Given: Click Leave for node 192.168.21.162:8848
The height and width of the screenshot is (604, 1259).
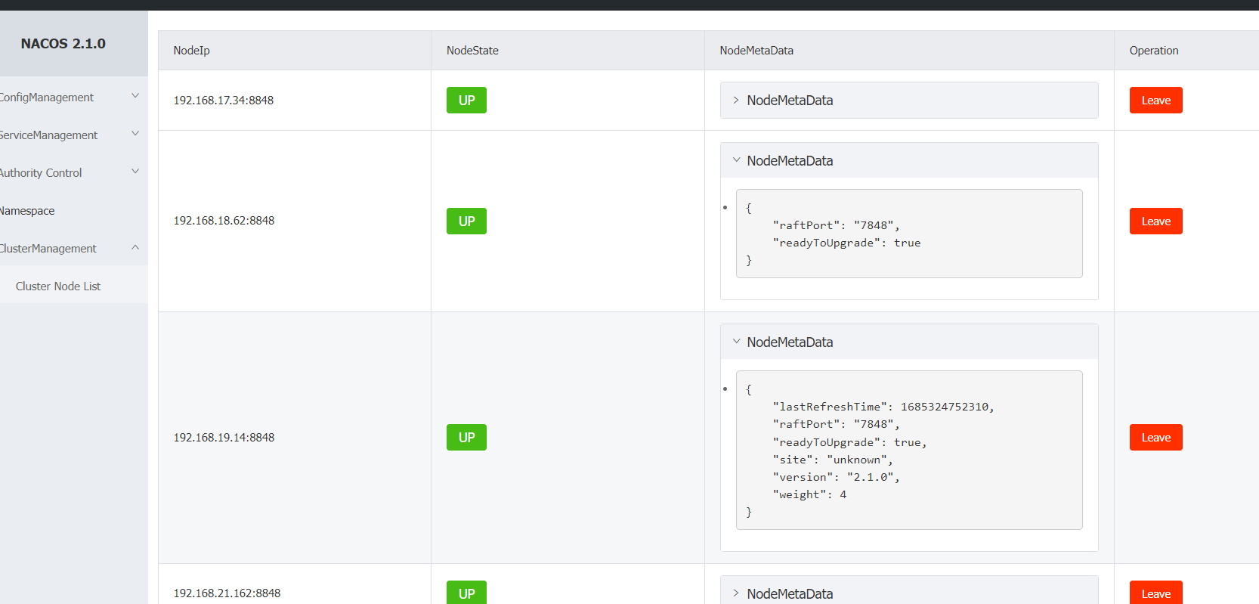Looking at the screenshot, I should (x=1155, y=593).
